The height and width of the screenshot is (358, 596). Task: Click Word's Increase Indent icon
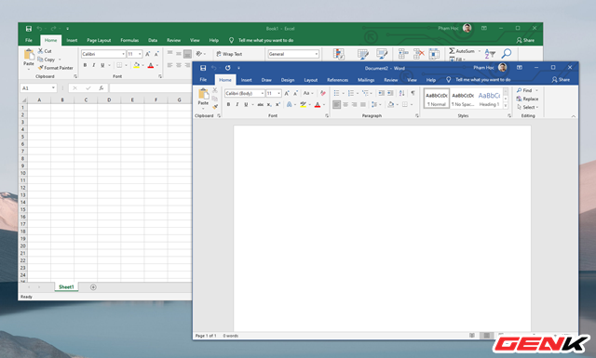[x=390, y=93]
